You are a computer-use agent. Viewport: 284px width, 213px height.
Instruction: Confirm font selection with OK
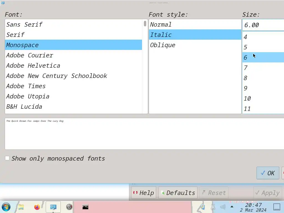pyautogui.click(x=268, y=173)
